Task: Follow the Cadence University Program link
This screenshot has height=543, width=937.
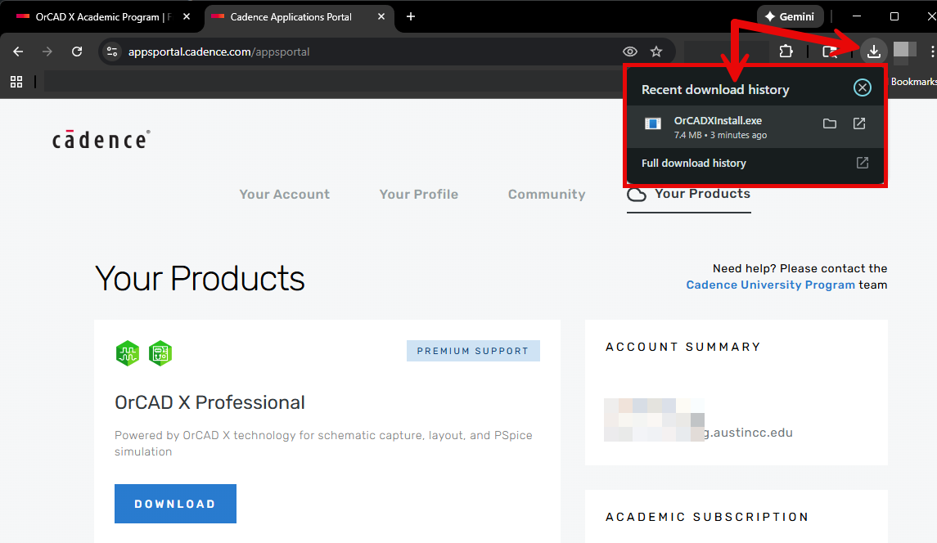Action: tap(770, 285)
